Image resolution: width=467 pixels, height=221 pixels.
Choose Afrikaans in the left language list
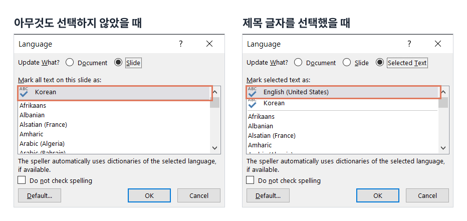[x=114, y=105]
